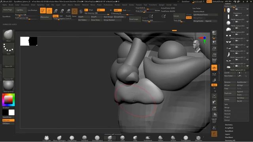Activate the Draw mode button
Image resolution: width=253 pixels, height=142 pixels.
pos(49,11)
